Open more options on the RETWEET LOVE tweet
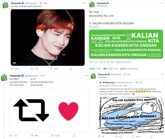Viewport: 165px width, 139px height. click(87, 76)
